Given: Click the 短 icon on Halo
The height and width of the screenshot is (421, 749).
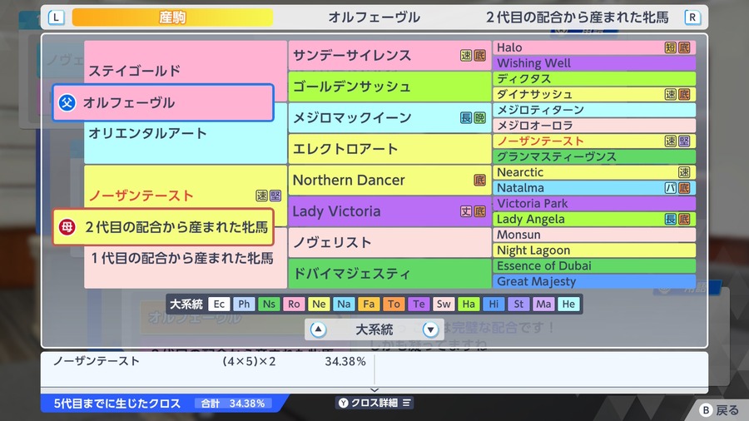Looking at the screenshot, I should (x=671, y=47).
